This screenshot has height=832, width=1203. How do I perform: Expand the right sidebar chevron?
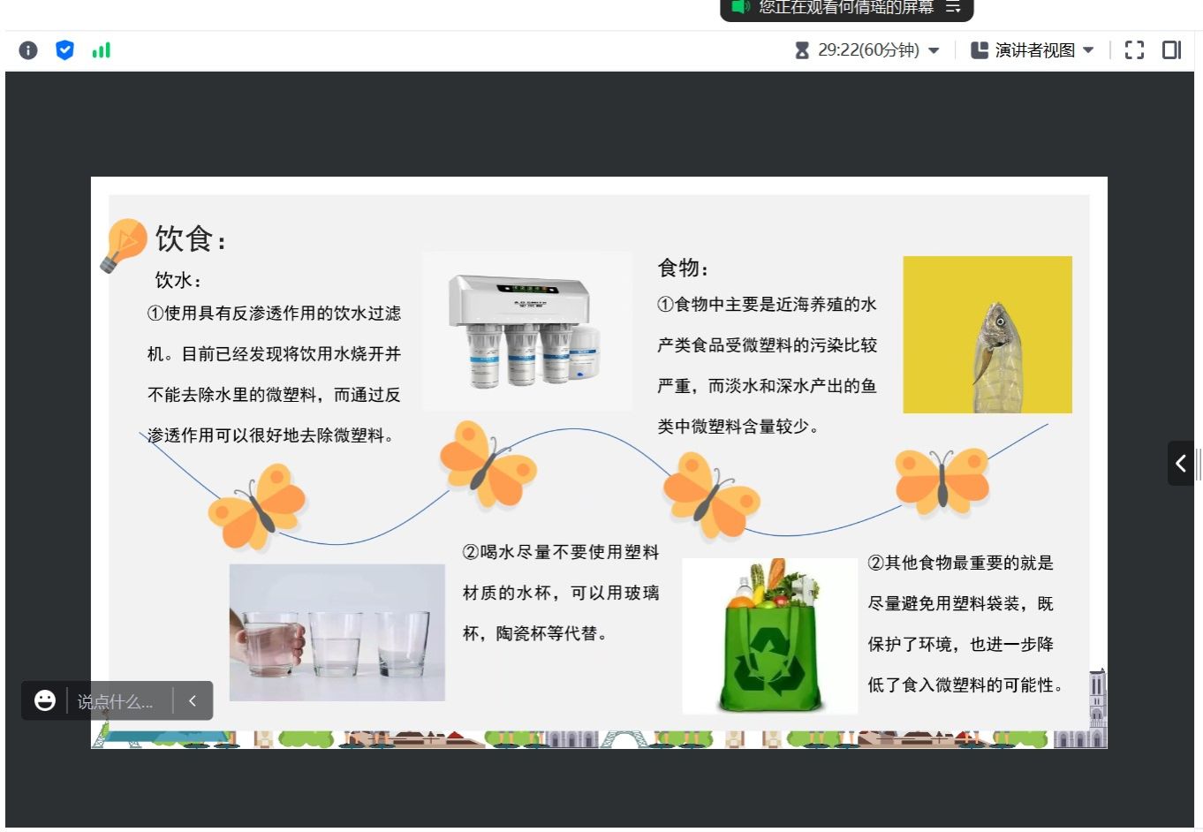[1181, 463]
